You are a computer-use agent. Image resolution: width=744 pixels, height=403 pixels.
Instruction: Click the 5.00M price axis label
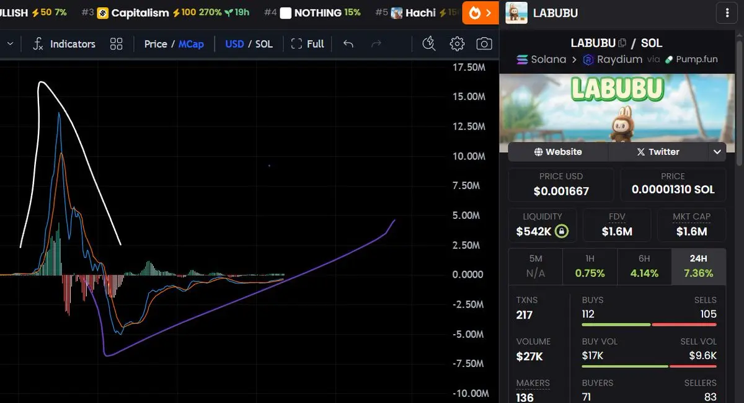coord(467,216)
